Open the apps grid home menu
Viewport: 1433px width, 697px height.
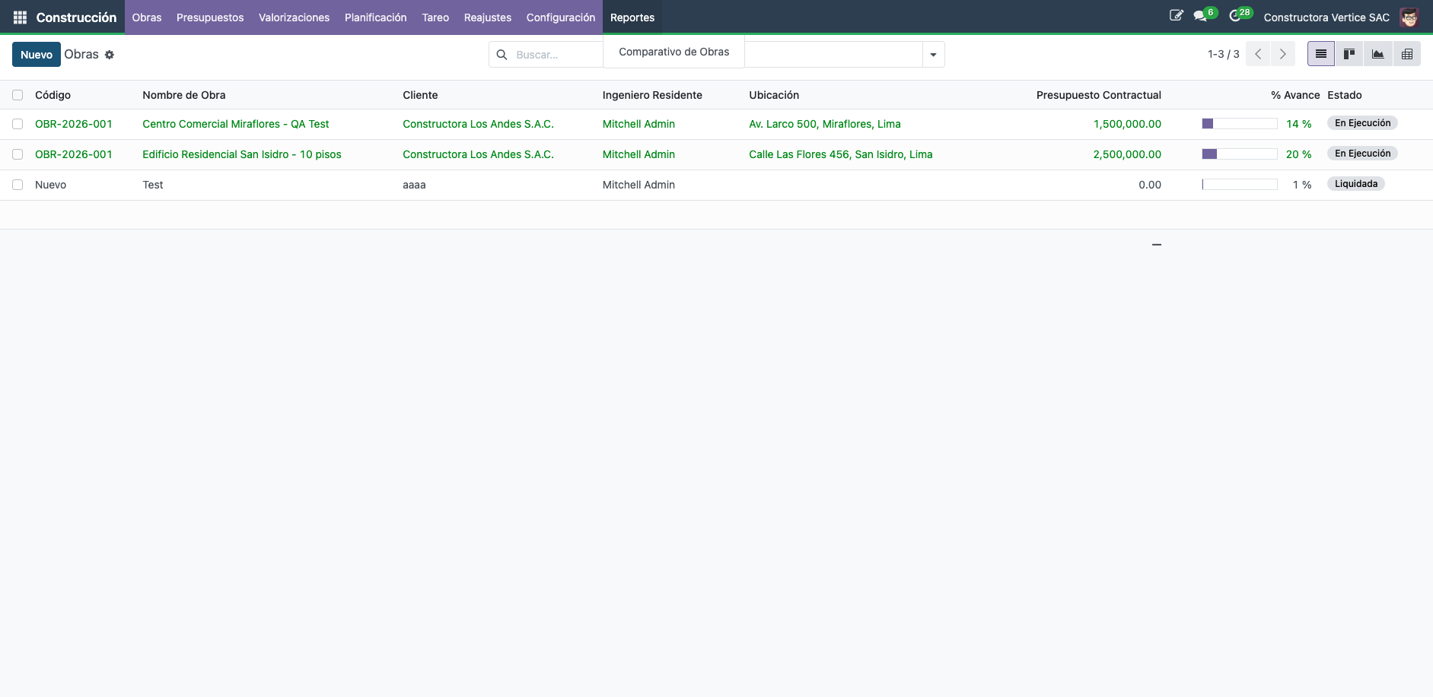pos(20,17)
